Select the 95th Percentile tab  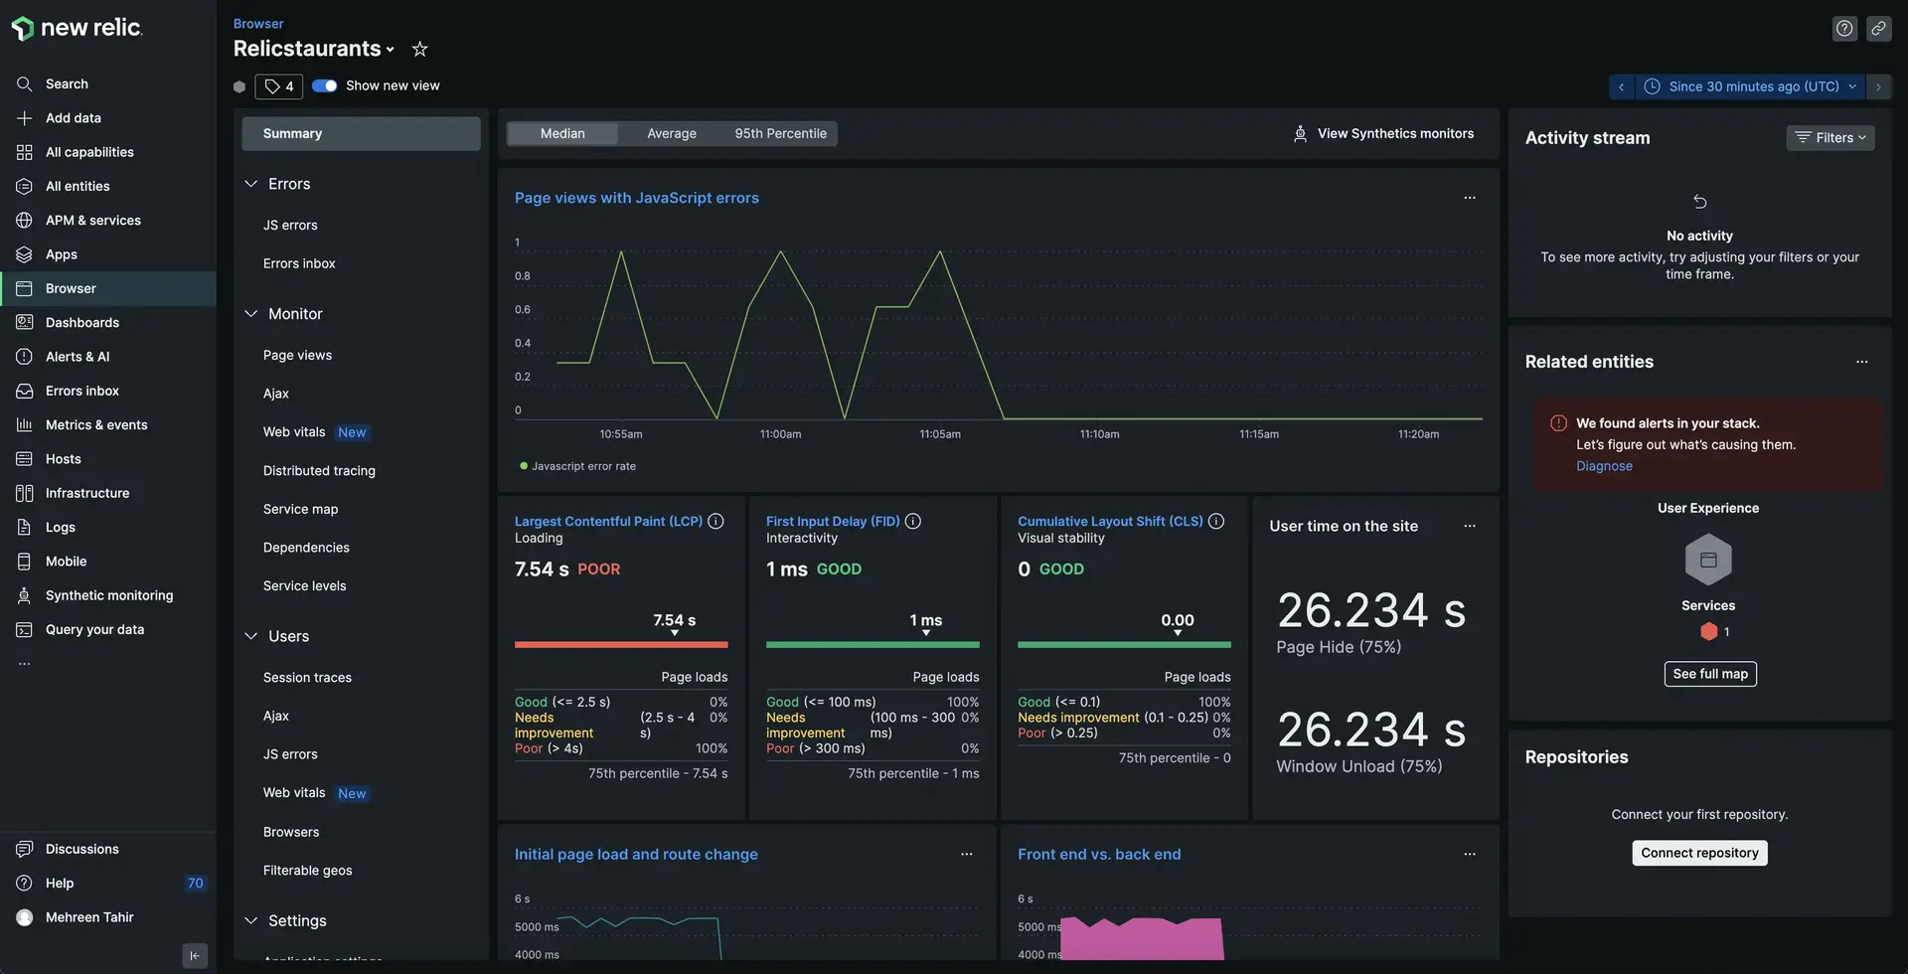tap(780, 134)
